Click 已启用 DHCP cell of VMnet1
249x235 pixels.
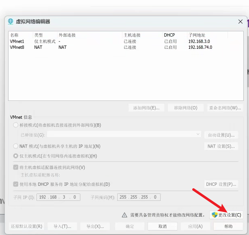pyautogui.click(x=170, y=41)
